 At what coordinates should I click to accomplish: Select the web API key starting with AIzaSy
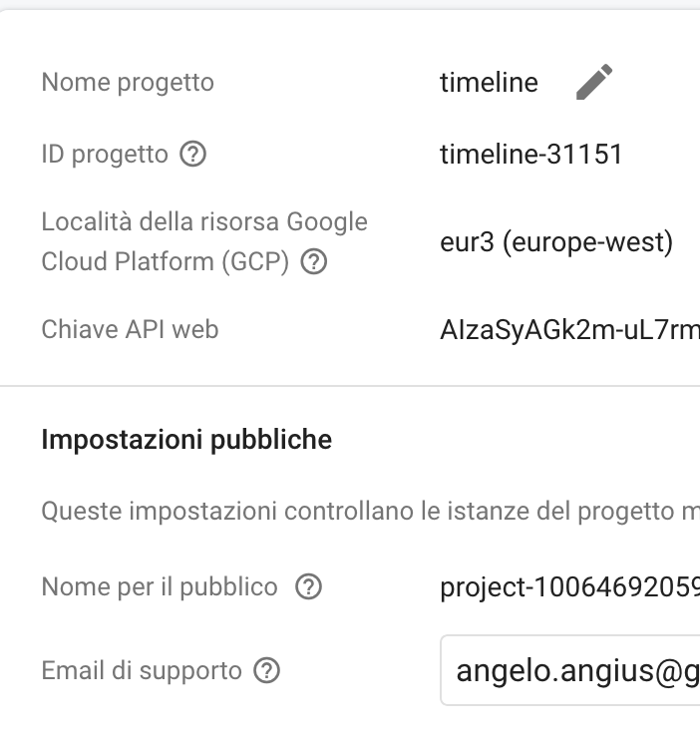(x=568, y=330)
